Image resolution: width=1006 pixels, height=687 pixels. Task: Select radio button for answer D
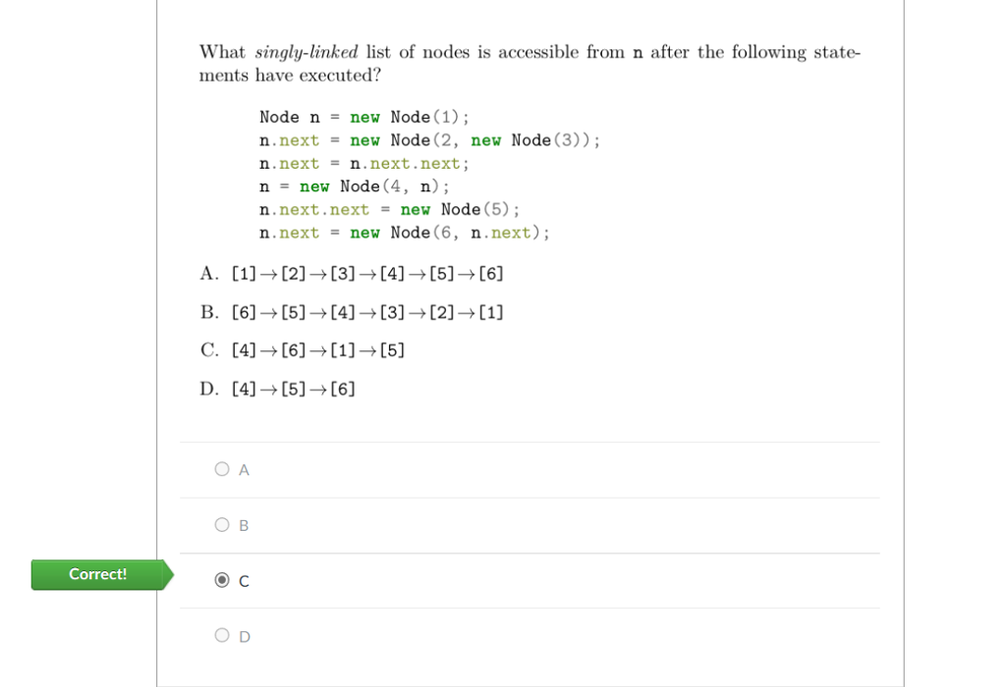(222, 636)
